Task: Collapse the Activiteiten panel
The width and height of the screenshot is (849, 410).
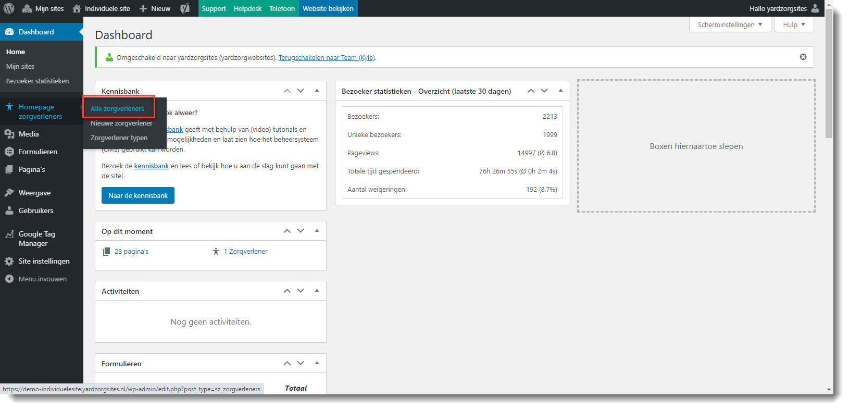Action: click(317, 291)
